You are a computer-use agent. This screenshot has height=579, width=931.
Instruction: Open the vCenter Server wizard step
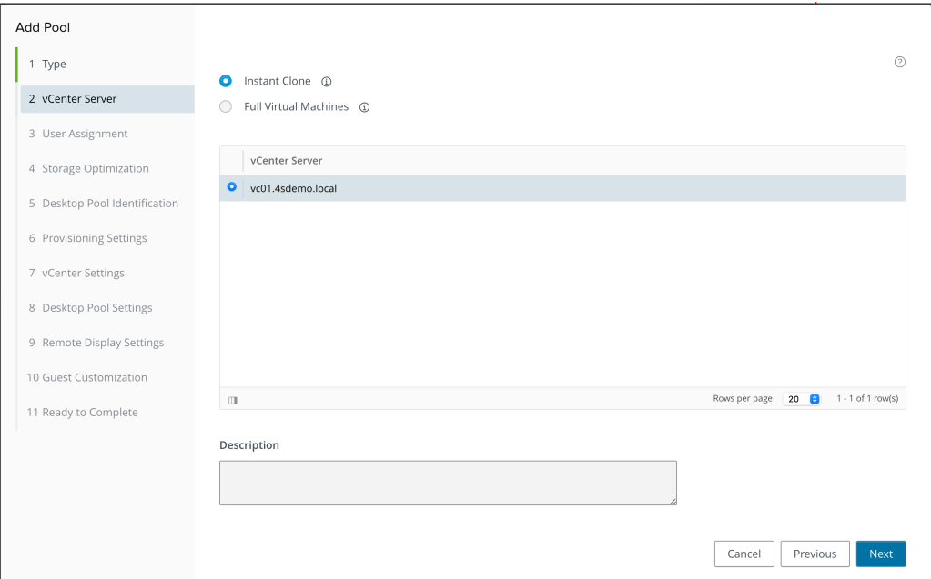79,99
